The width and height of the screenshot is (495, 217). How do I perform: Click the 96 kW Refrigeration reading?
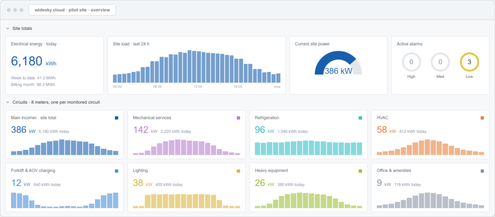(x=264, y=130)
